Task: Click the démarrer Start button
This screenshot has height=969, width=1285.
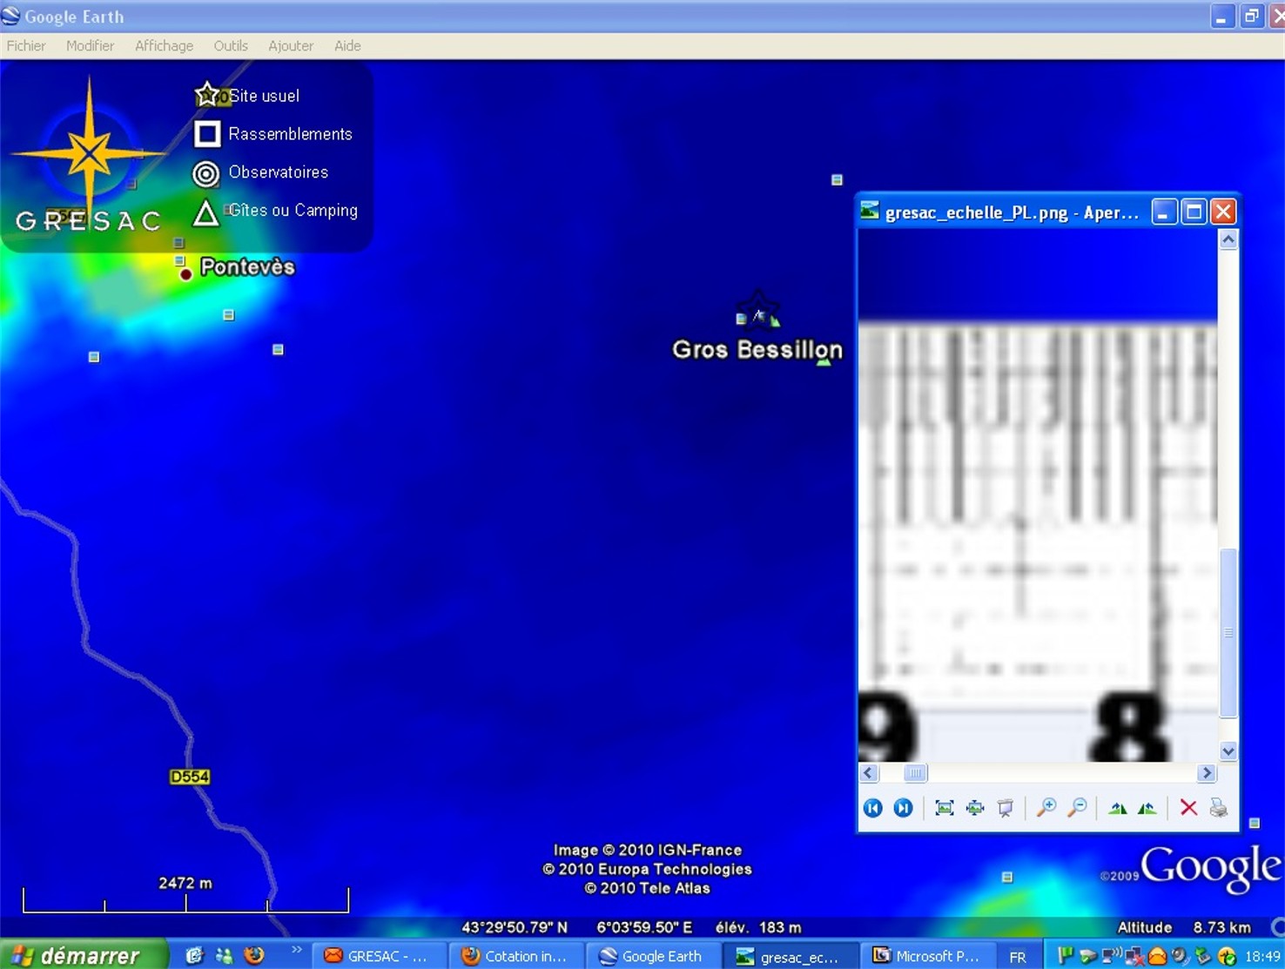Action: pyautogui.click(x=83, y=955)
